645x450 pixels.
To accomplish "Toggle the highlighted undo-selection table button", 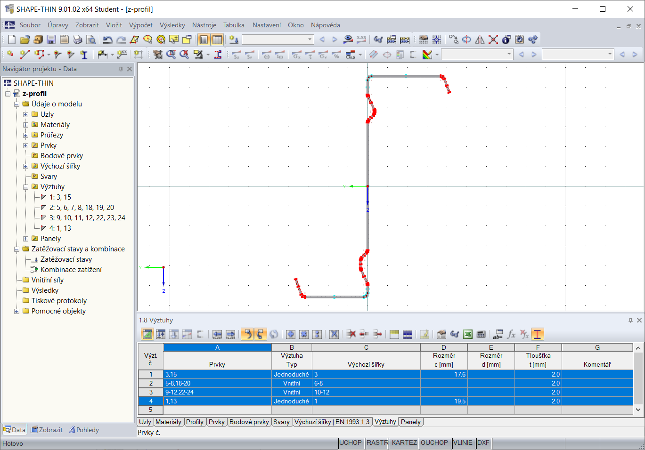I will (247, 334).
